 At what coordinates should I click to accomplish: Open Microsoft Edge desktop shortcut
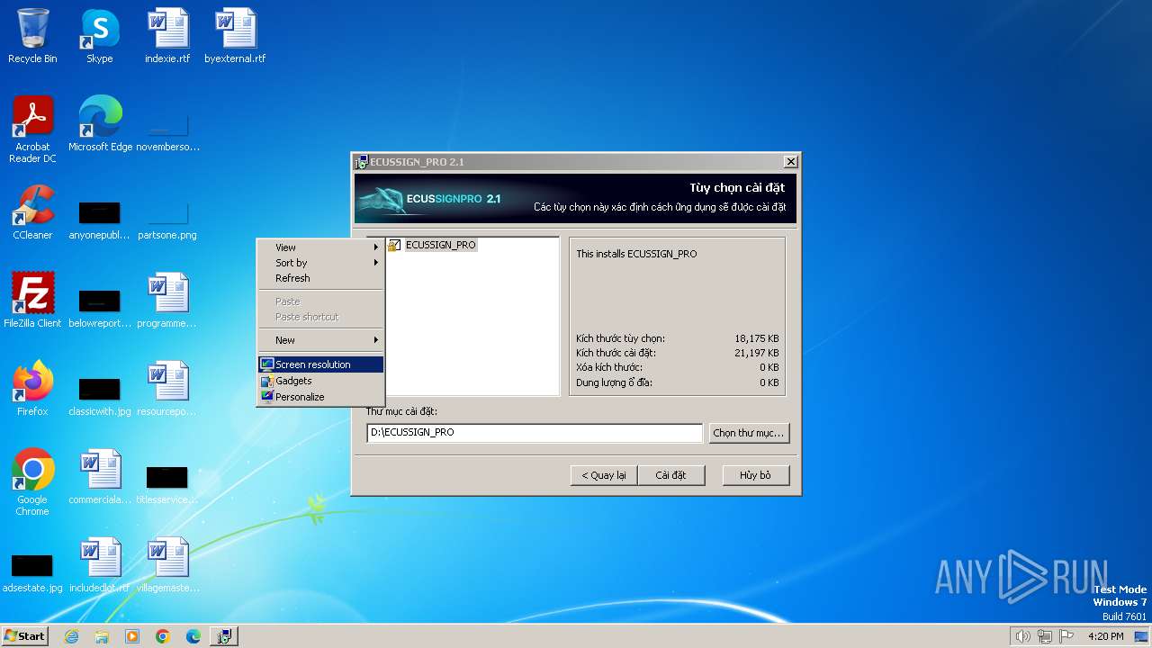pos(100,124)
